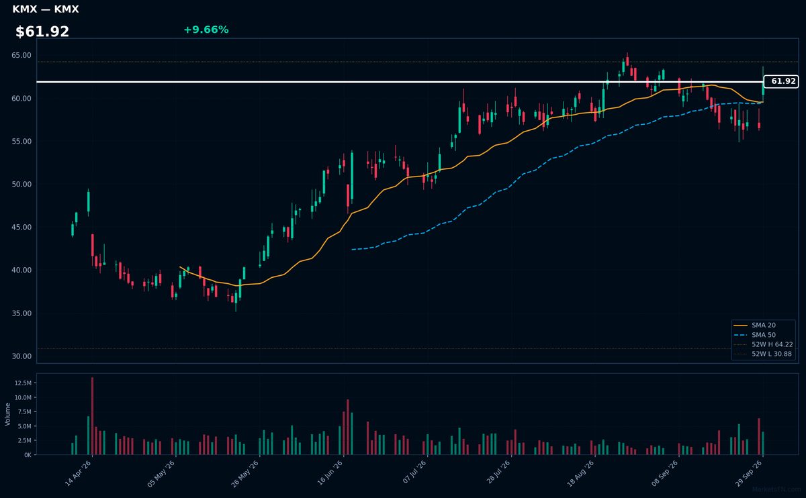Click the 5.0M volume axis label
The height and width of the screenshot is (498, 806).
(24, 426)
